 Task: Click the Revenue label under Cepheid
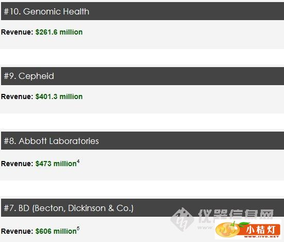pos(17,96)
